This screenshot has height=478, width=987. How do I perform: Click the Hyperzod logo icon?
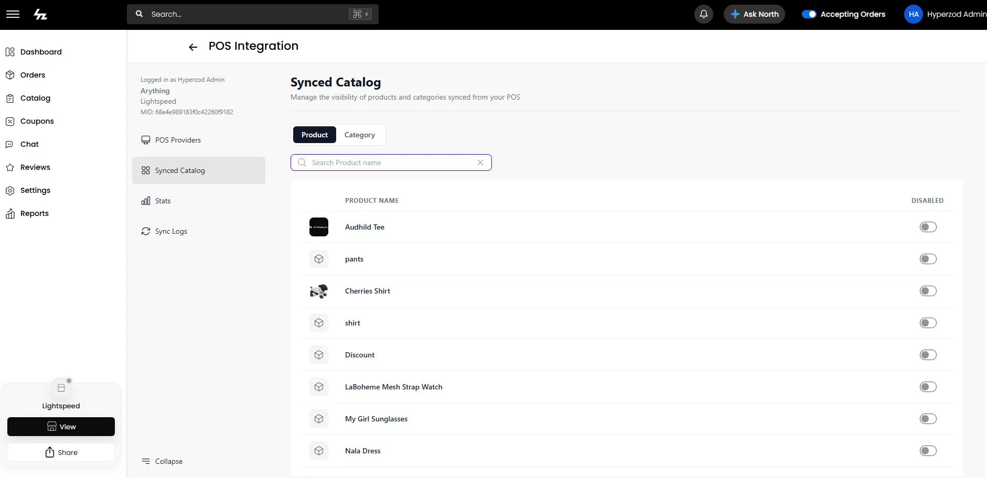40,14
